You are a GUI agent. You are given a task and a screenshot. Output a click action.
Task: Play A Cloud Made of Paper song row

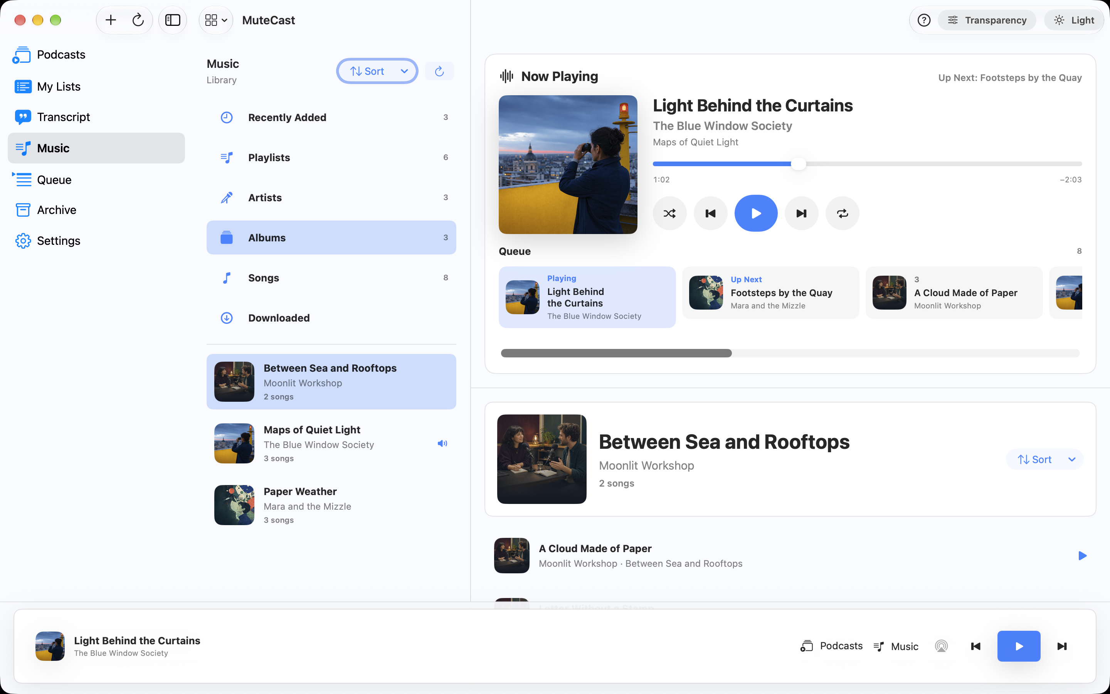click(1082, 556)
